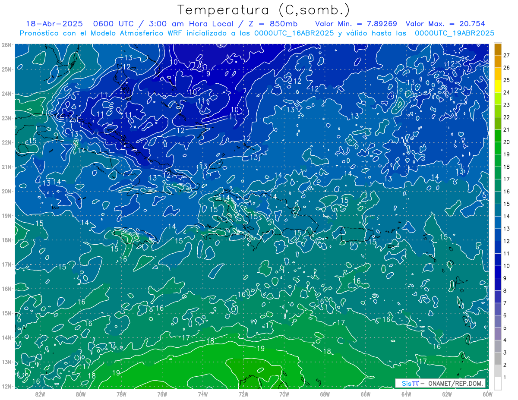Click the "68W" longitude axis label
This screenshot has height=400, width=518.
[x=325, y=394]
